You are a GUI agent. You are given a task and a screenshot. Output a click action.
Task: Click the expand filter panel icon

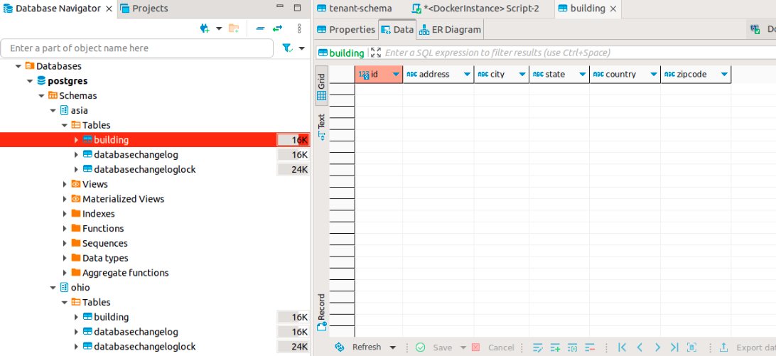pyautogui.click(x=376, y=53)
